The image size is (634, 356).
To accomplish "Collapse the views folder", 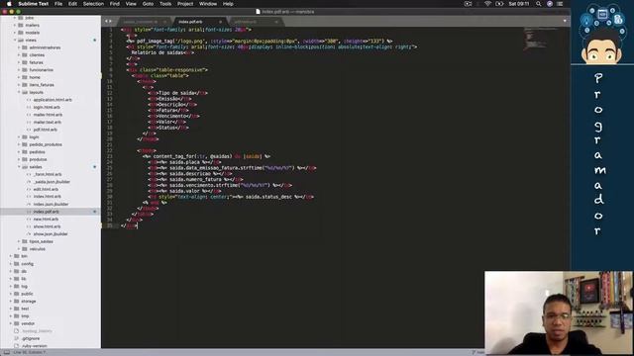I will pos(15,40).
